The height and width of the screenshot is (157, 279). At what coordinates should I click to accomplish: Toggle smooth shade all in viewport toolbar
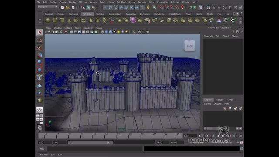tap(106, 32)
